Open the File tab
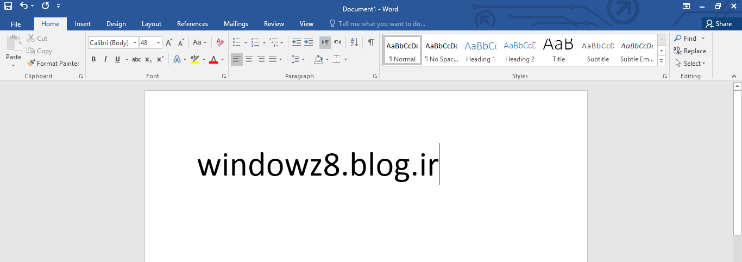 click(16, 24)
